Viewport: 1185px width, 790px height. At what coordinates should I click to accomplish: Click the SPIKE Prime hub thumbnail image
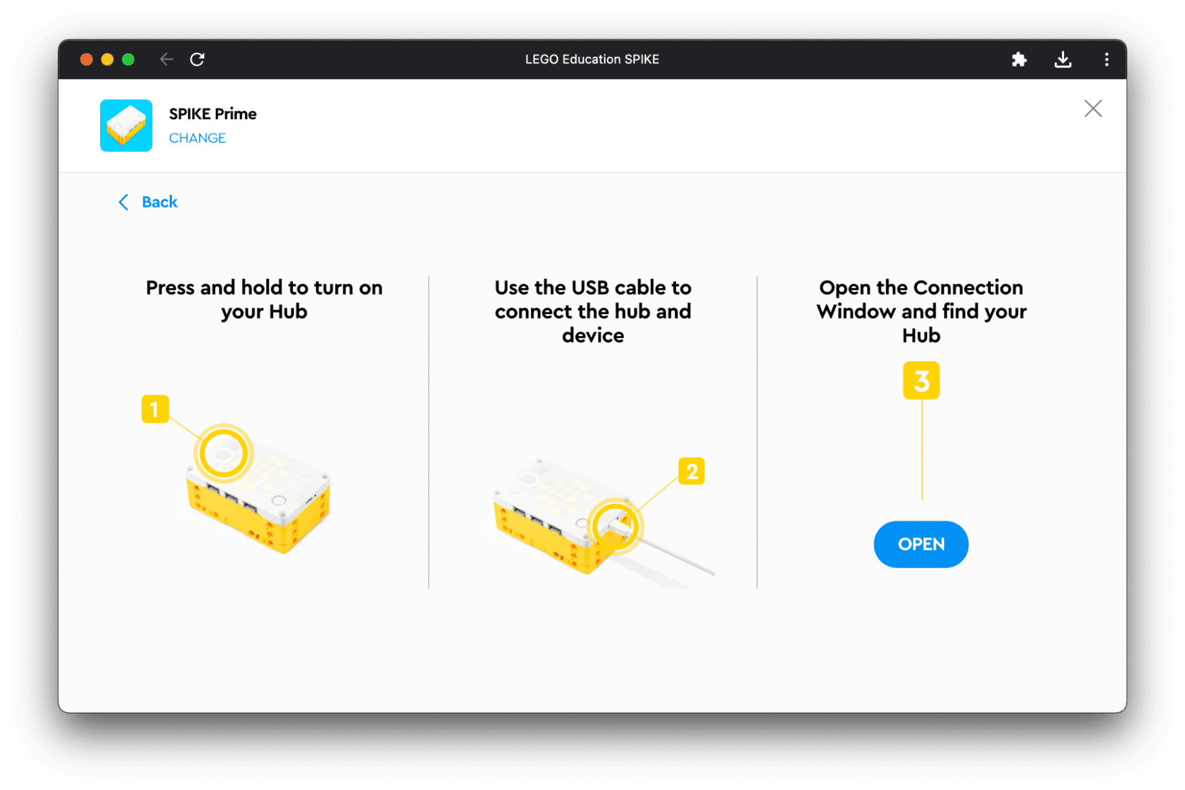click(x=128, y=123)
